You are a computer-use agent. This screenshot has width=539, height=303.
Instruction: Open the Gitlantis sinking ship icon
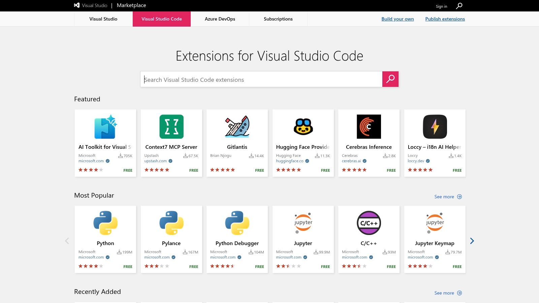[237, 127]
